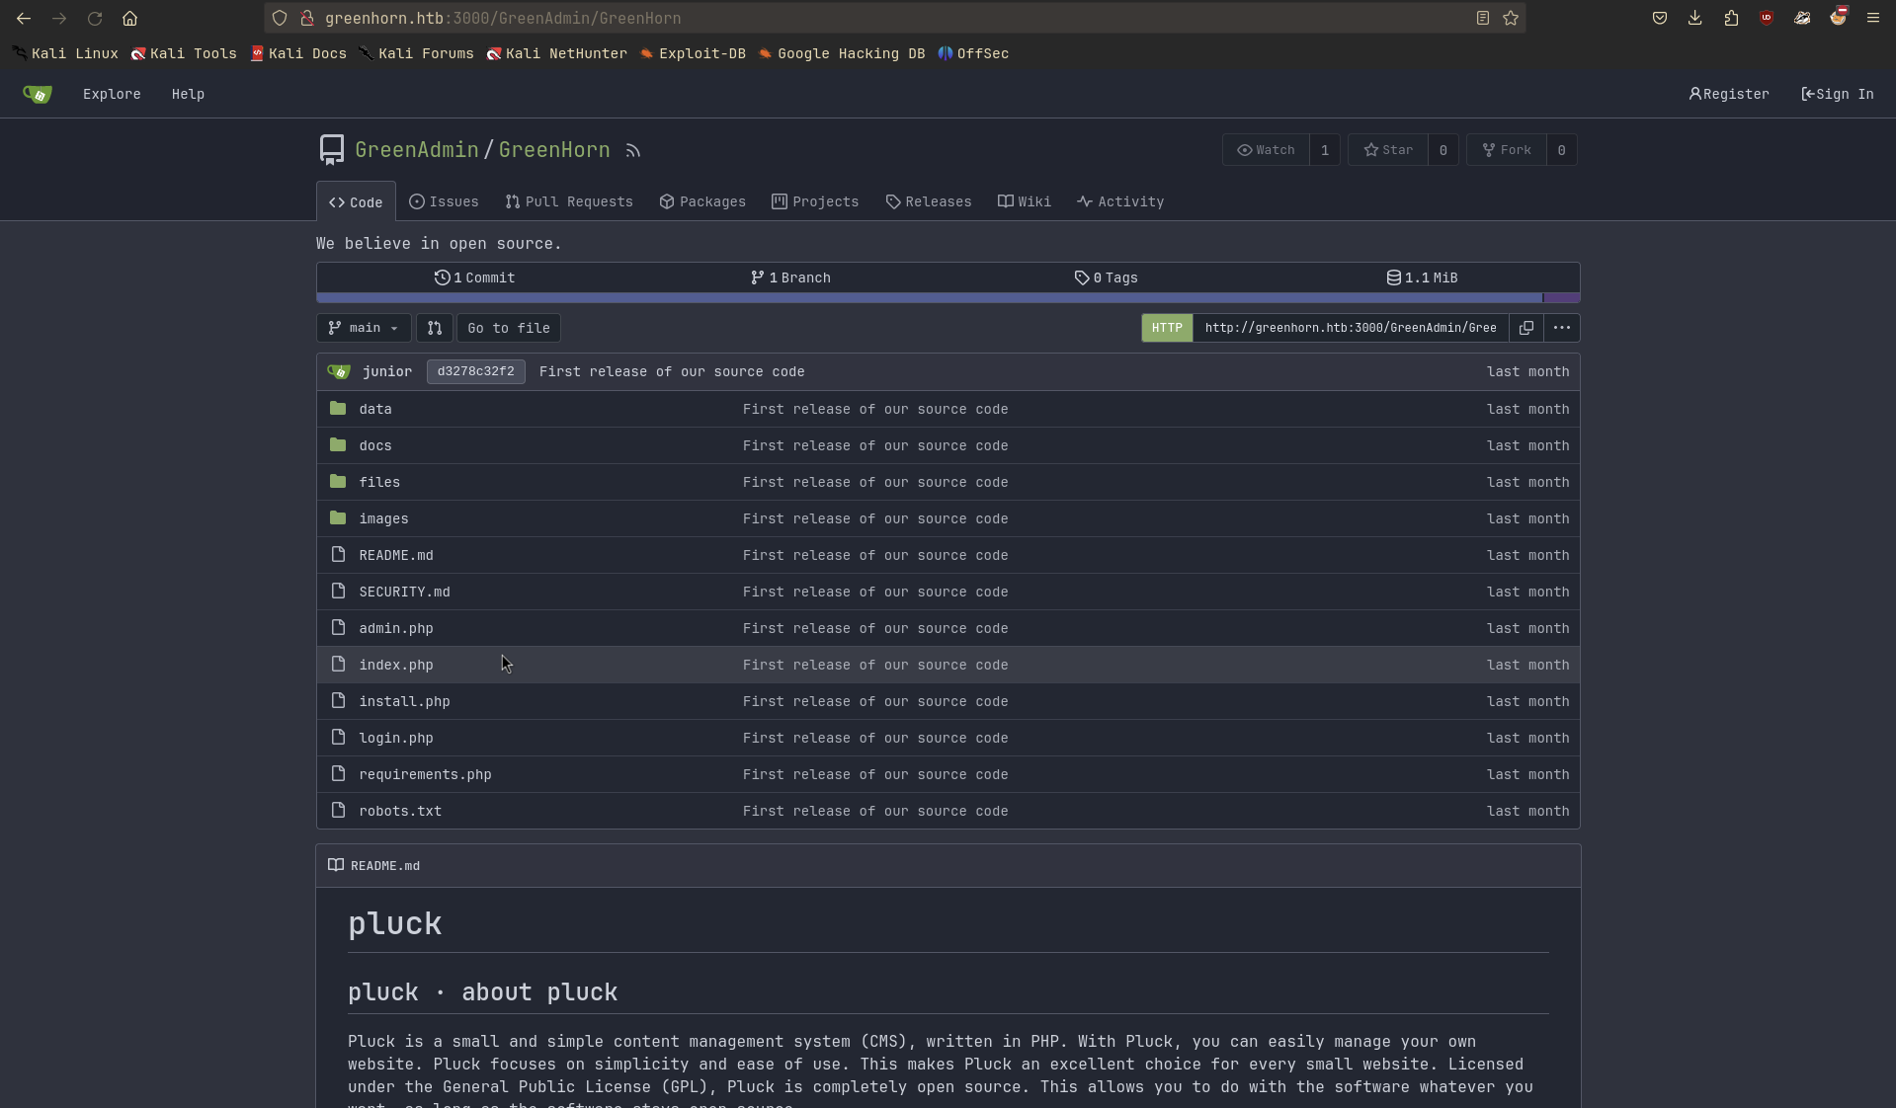
Task: Toggle reader view in the address bar
Action: 1482,19
